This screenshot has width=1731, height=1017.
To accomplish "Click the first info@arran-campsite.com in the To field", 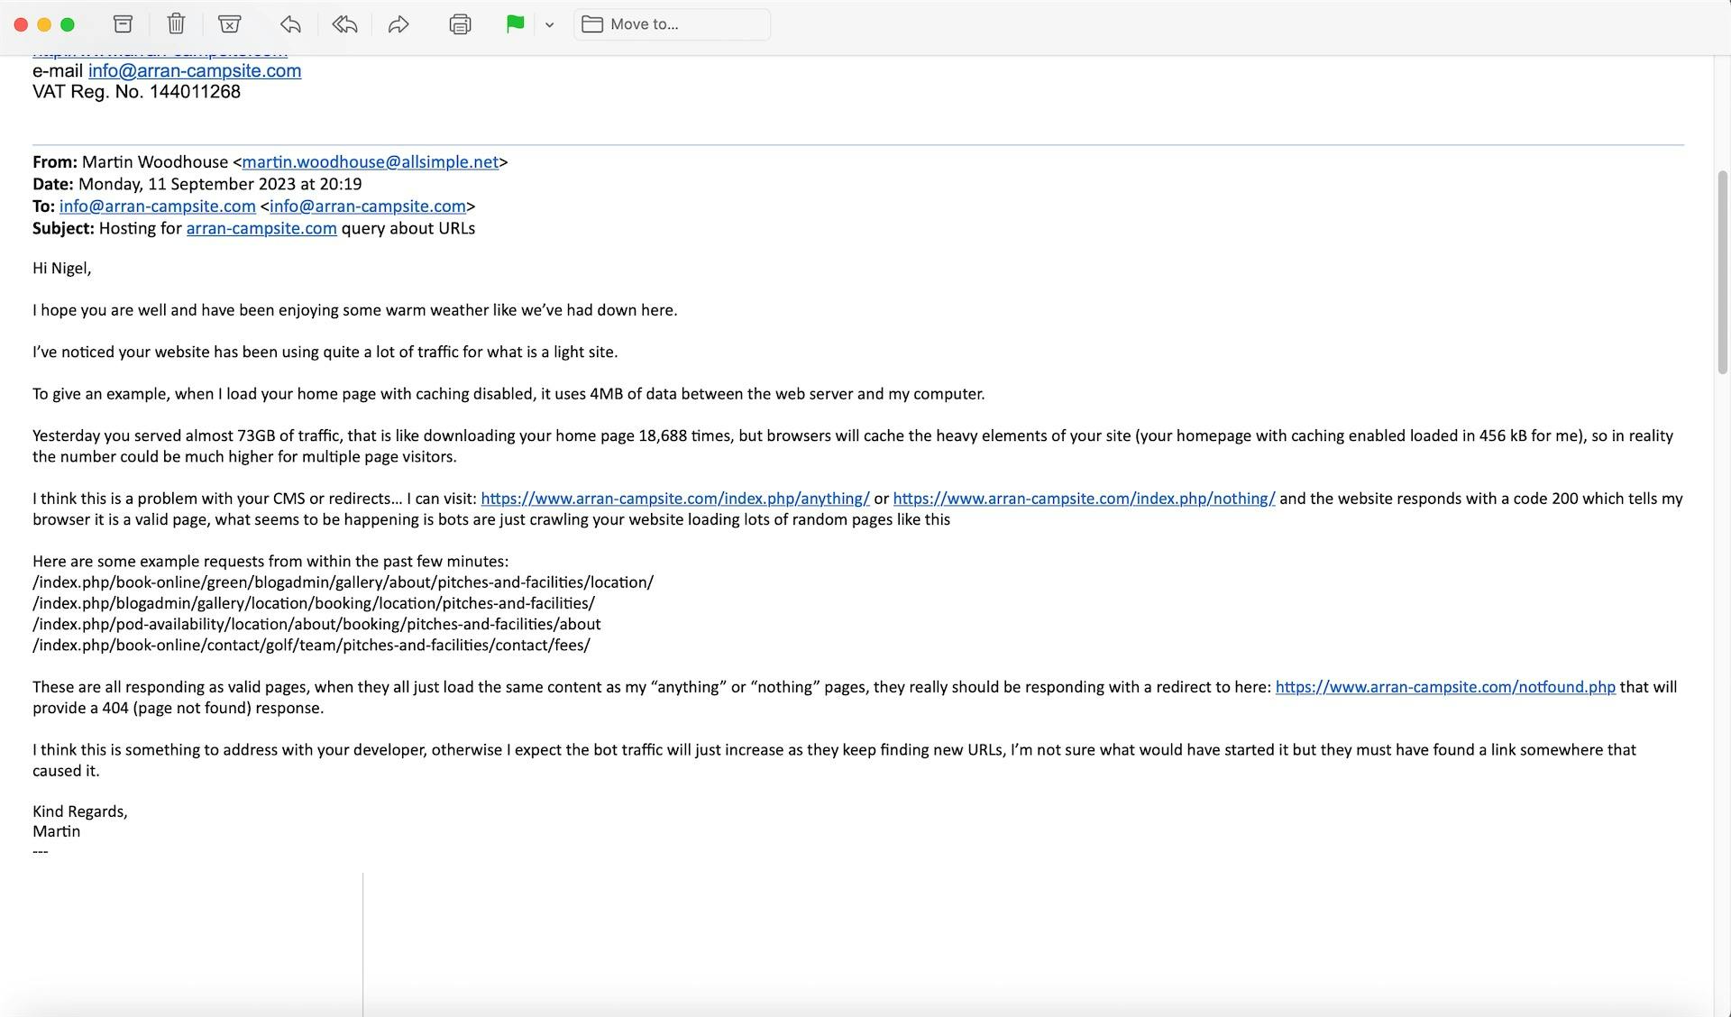I will (x=158, y=206).
